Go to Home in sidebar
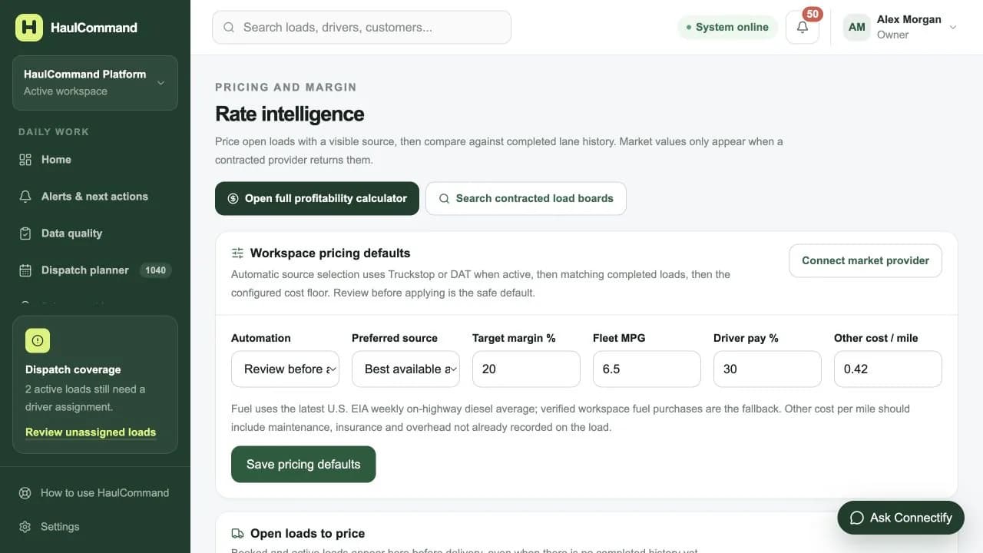The height and width of the screenshot is (553, 983). (x=95, y=160)
